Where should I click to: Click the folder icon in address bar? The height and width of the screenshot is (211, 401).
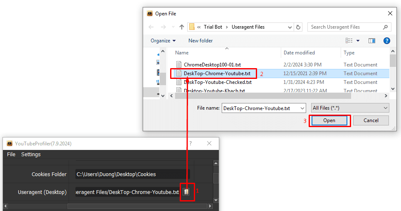192,27
